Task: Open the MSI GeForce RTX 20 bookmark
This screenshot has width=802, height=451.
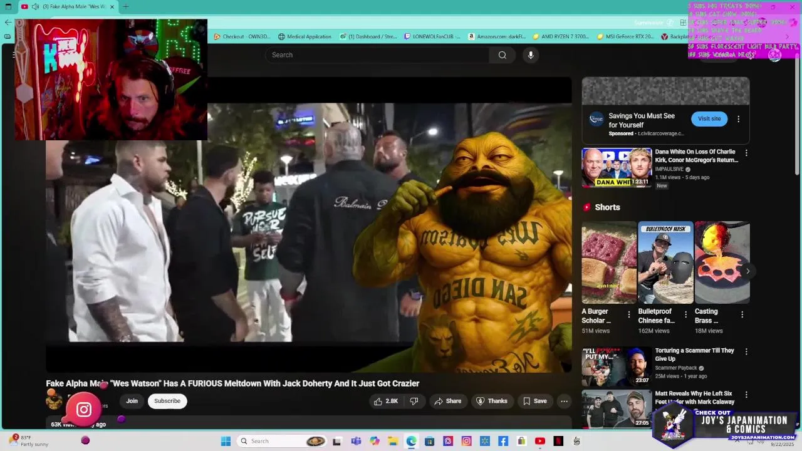Action: pos(625,36)
